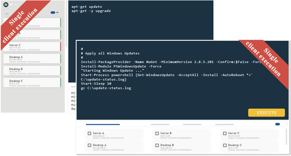Select Desktop A in the sidebar list

[x=32, y=58]
